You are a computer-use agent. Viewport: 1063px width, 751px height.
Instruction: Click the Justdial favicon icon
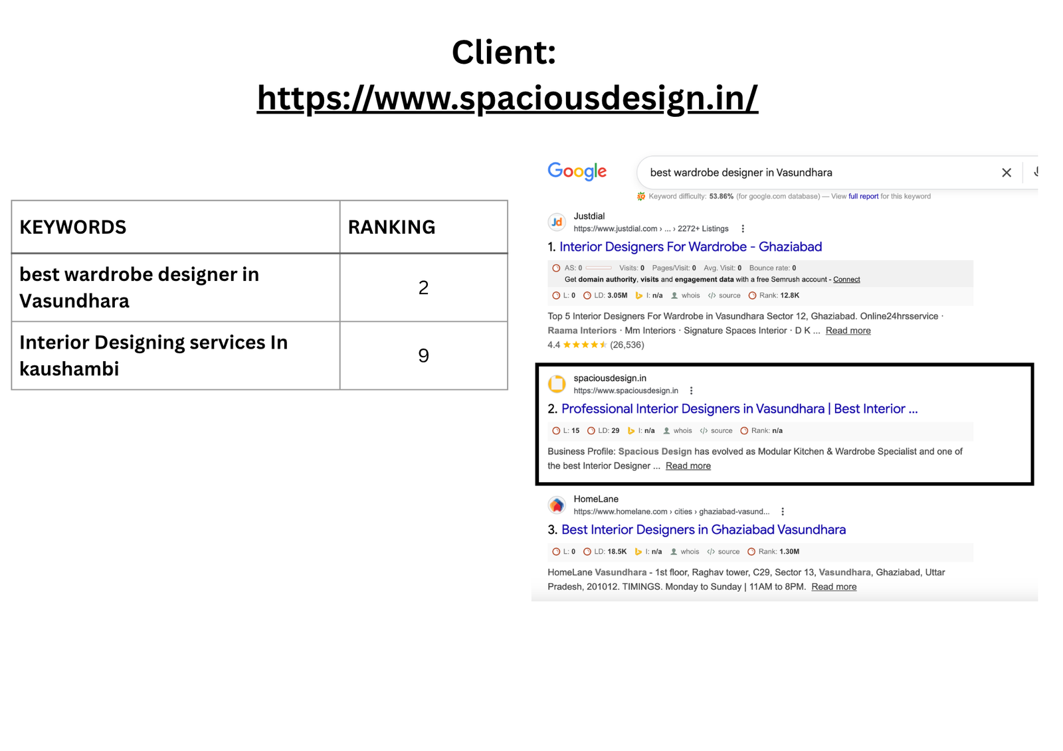[557, 222]
